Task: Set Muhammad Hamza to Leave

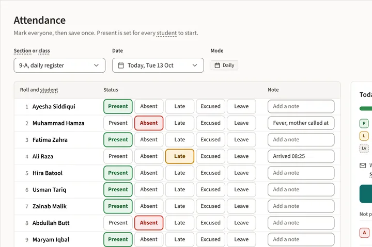Action: point(241,123)
